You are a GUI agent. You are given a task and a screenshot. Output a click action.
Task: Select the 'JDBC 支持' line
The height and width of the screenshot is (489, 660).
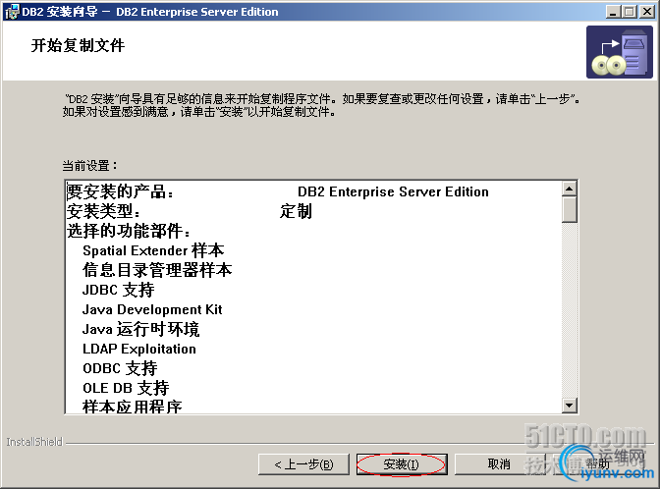(118, 290)
